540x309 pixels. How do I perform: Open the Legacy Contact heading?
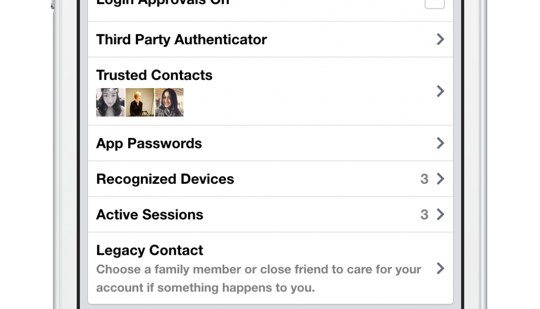tap(150, 250)
